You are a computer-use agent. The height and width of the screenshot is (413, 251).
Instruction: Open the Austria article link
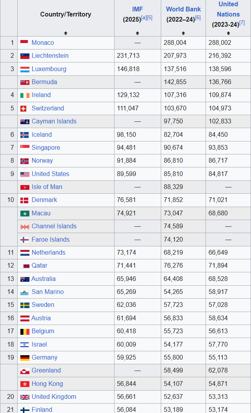pyautogui.click(x=41, y=318)
